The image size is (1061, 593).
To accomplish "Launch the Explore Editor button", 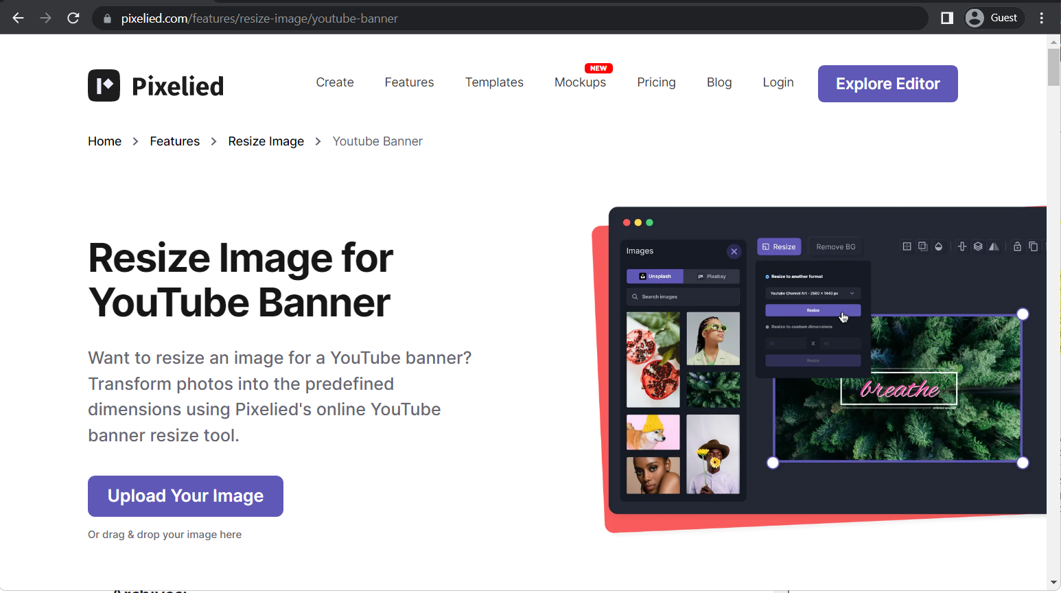I will coord(888,84).
